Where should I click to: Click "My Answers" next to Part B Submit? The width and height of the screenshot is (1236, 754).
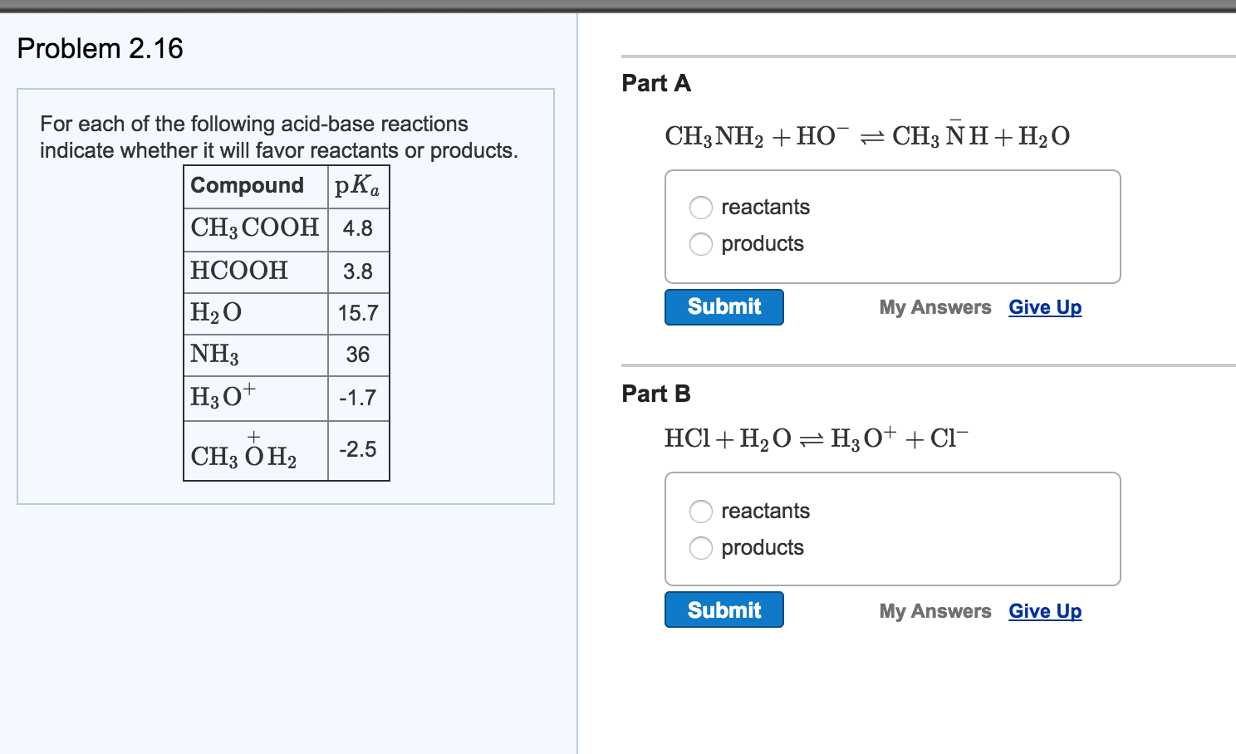coord(935,610)
